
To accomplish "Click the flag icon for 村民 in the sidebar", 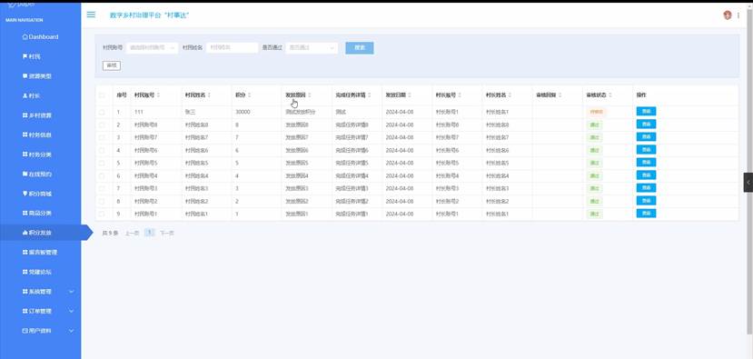I will coord(25,56).
